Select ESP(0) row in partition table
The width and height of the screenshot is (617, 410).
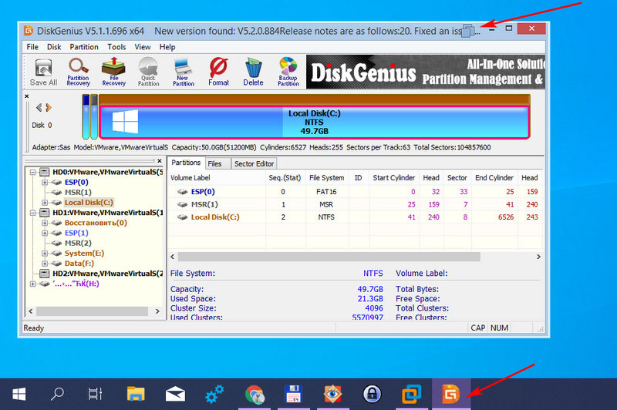356,192
